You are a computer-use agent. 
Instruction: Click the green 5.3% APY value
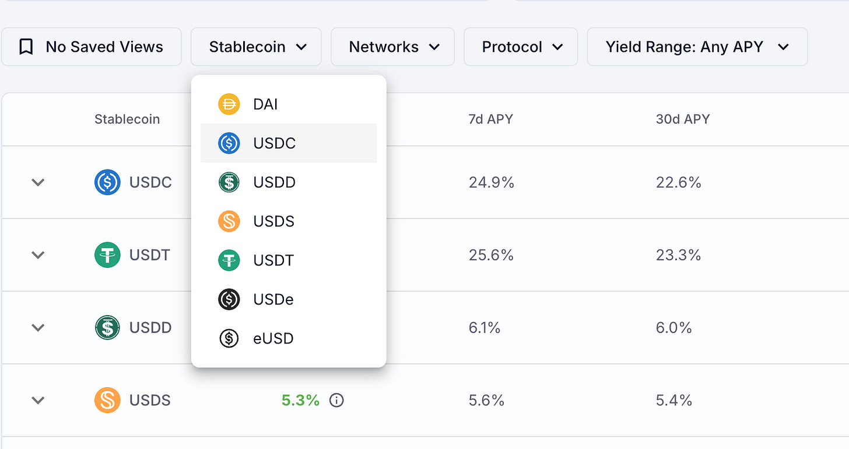click(x=301, y=400)
